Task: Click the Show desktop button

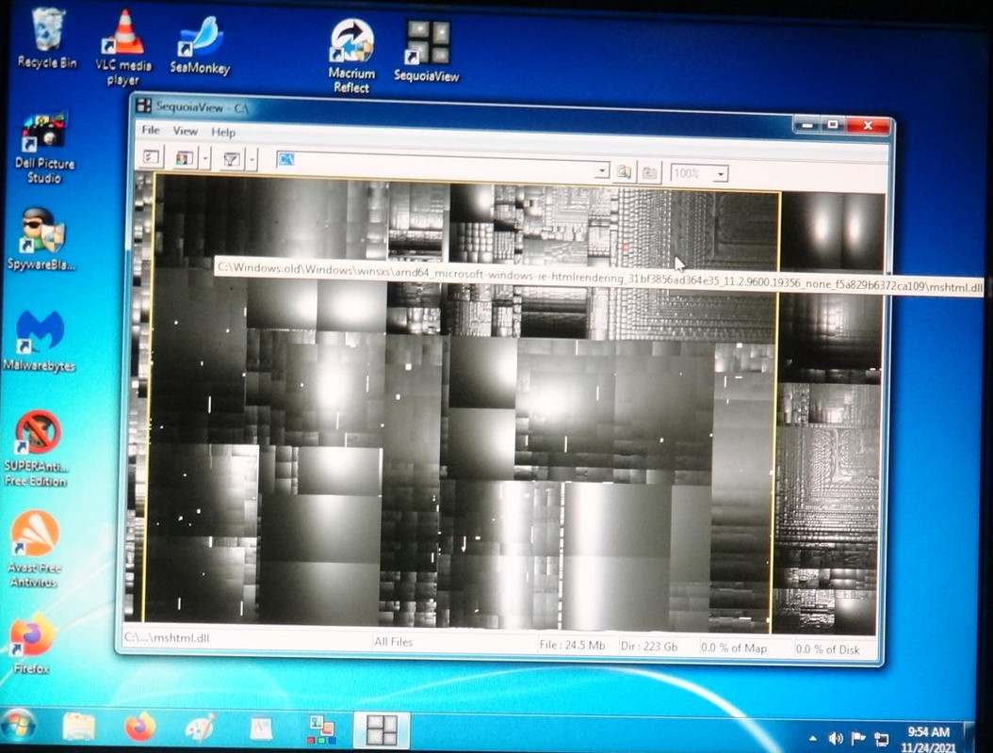Action: (x=969, y=737)
